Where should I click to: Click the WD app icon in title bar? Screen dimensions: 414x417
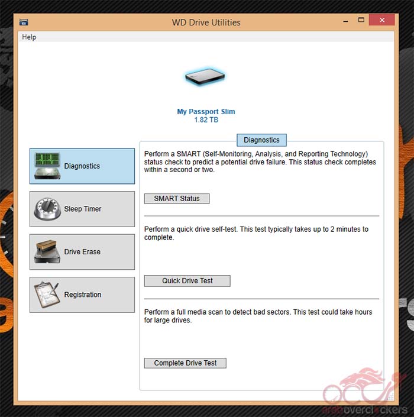tap(24, 22)
